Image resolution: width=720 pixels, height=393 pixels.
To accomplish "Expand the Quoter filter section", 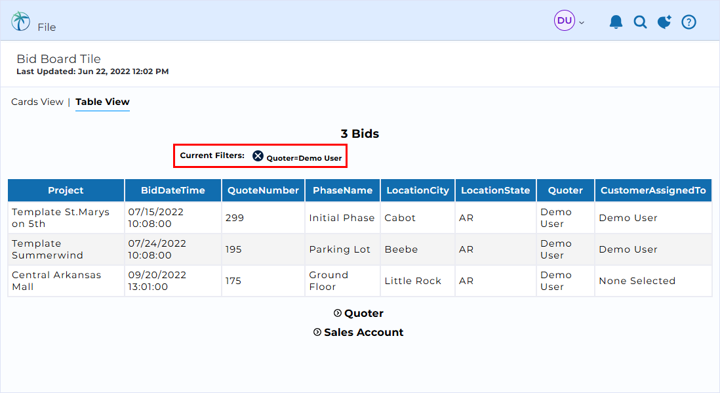I will (x=359, y=313).
